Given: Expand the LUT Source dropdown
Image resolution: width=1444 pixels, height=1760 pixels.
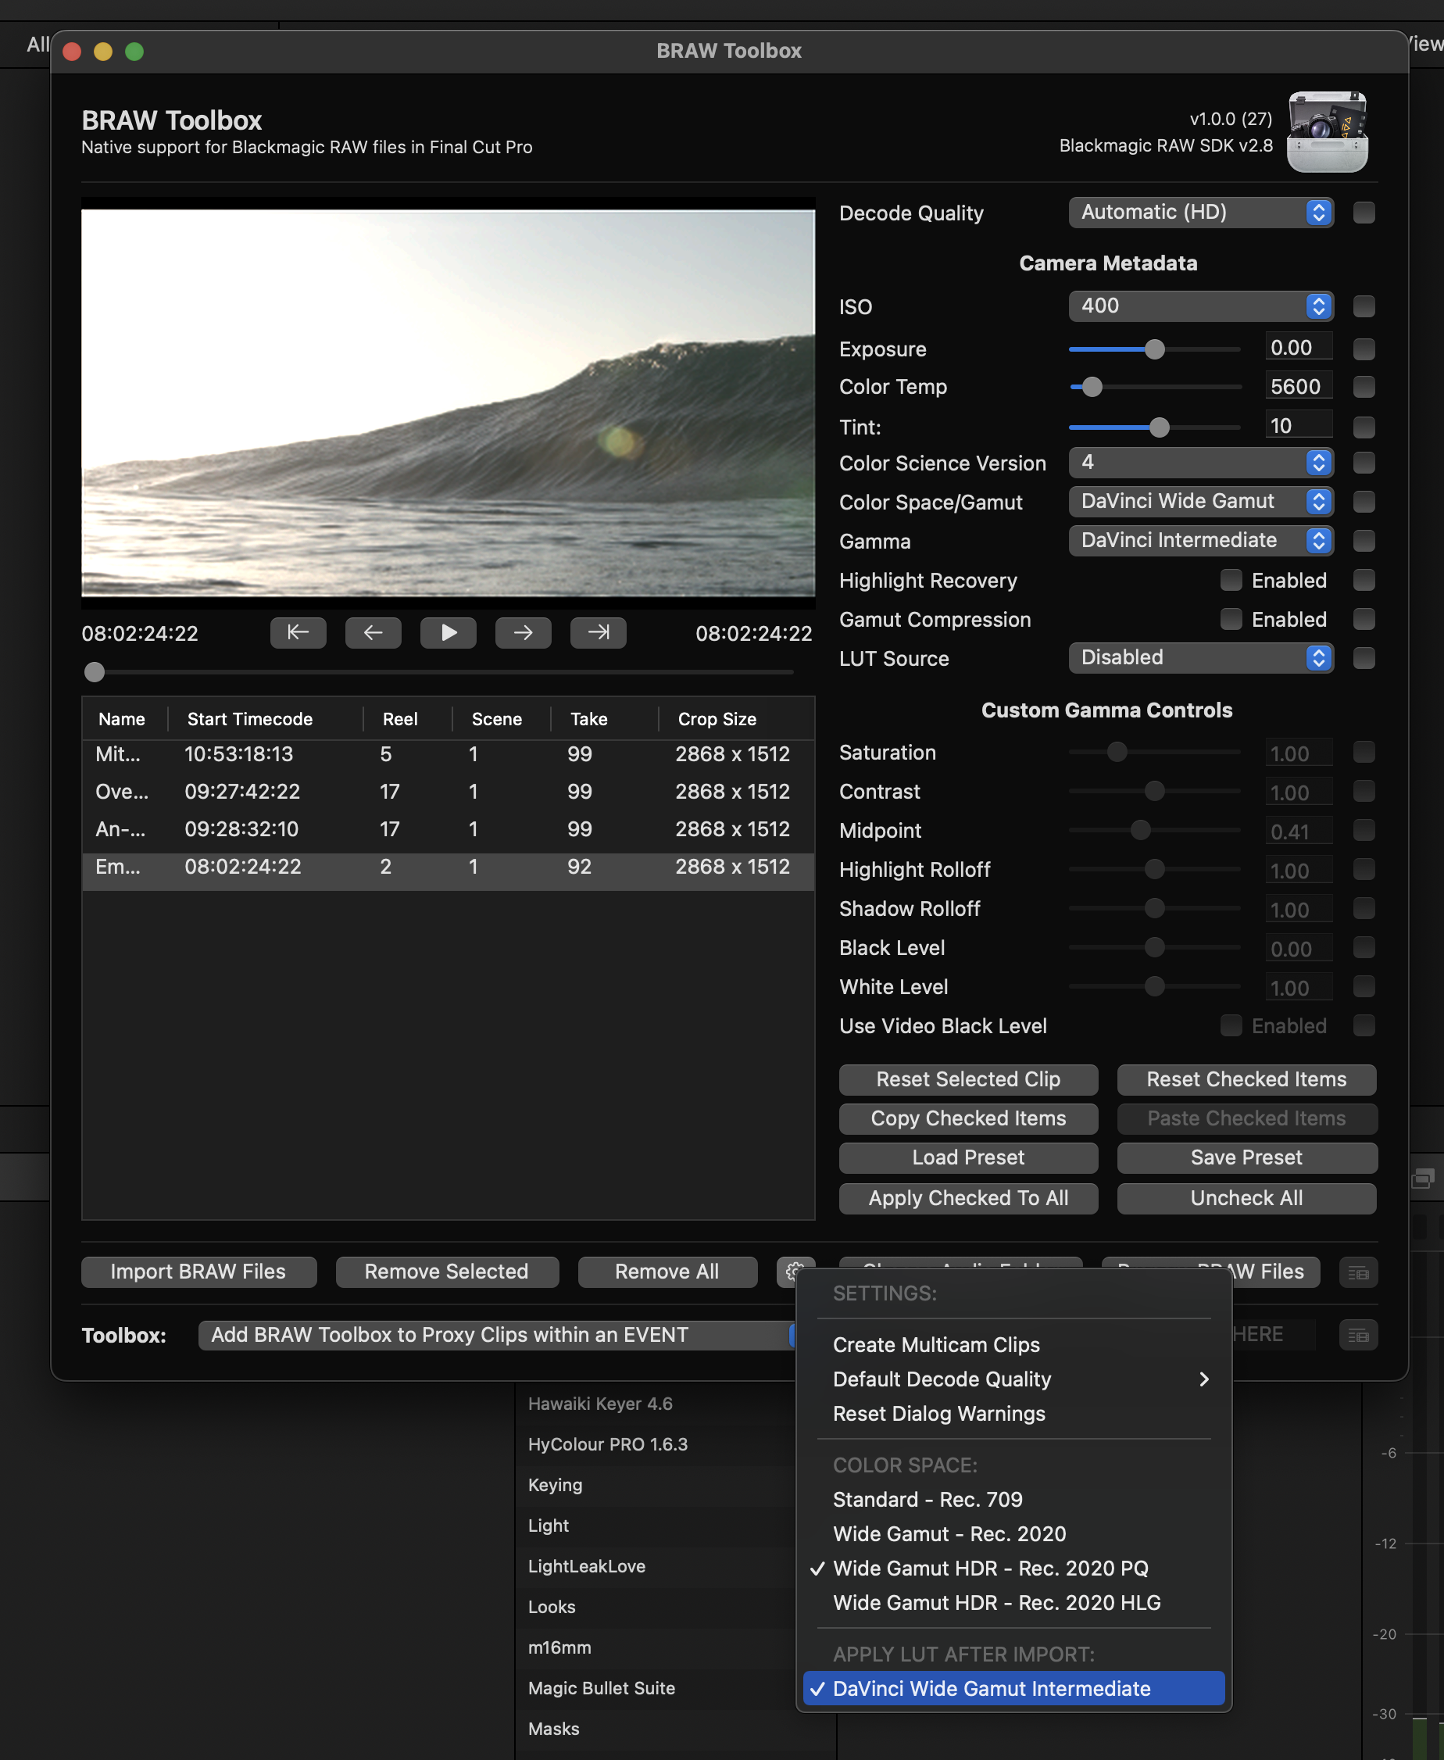Looking at the screenshot, I should (1200, 658).
